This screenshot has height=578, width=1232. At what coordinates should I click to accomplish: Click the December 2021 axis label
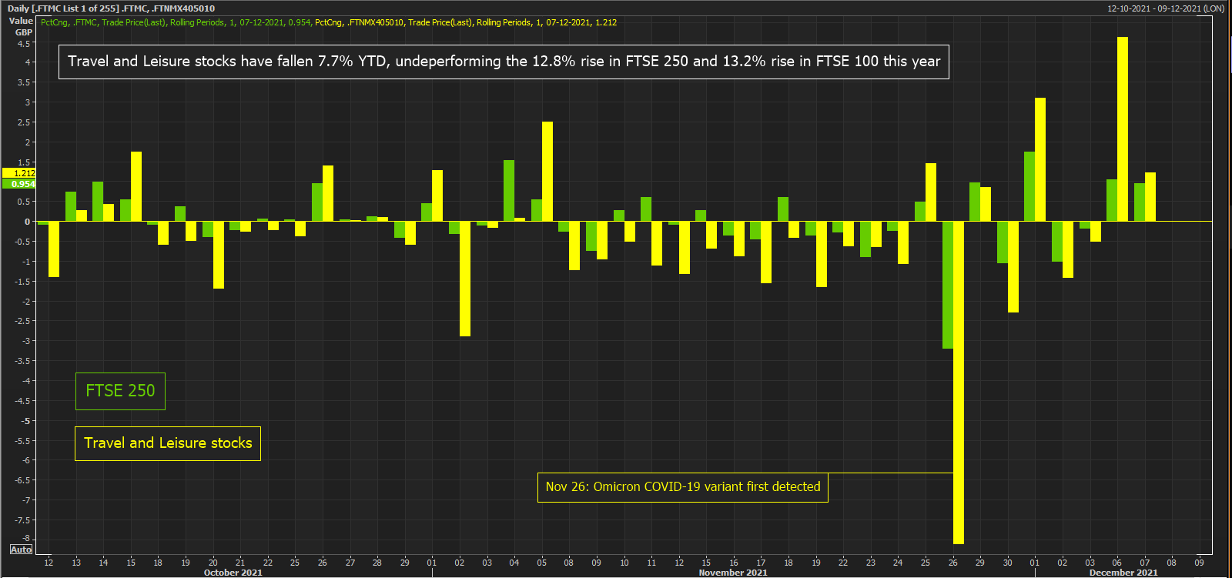[1123, 573]
